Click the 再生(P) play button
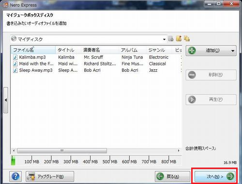Viewport: 242px width, 184px height. point(211,100)
